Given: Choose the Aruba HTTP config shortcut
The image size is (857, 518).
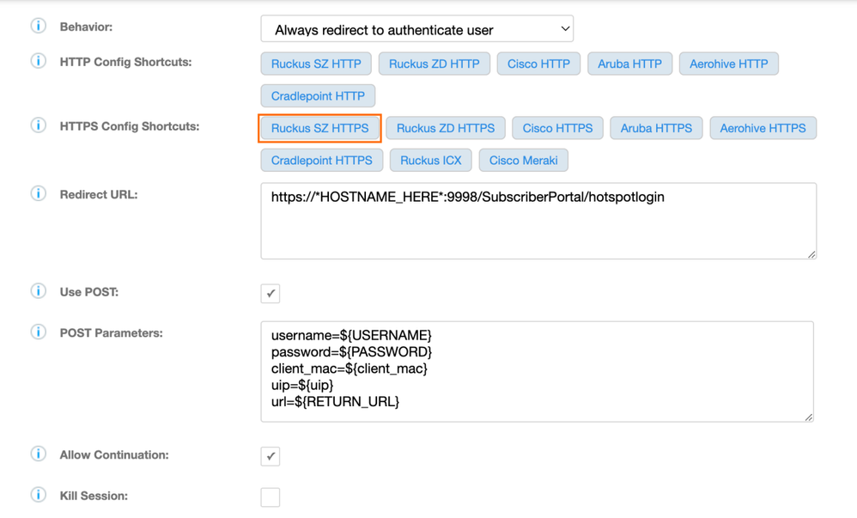Looking at the screenshot, I should point(629,64).
